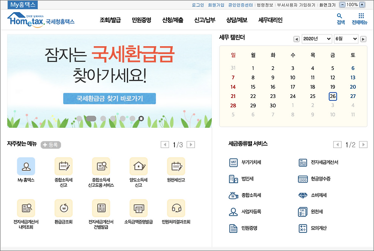
Task: Click the 민원증명 document icon
Action: tap(233, 228)
